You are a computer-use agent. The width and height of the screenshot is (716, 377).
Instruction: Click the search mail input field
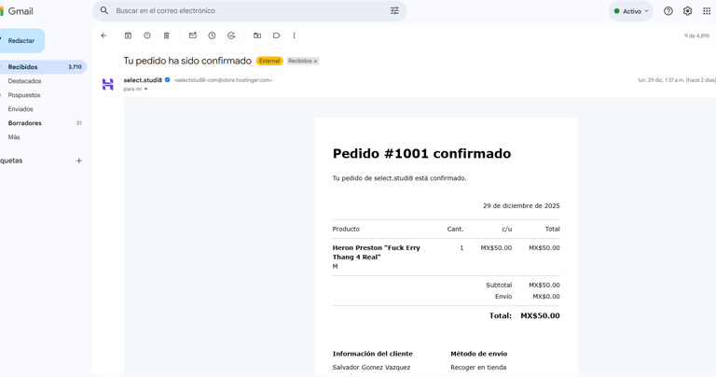pos(249,10)
